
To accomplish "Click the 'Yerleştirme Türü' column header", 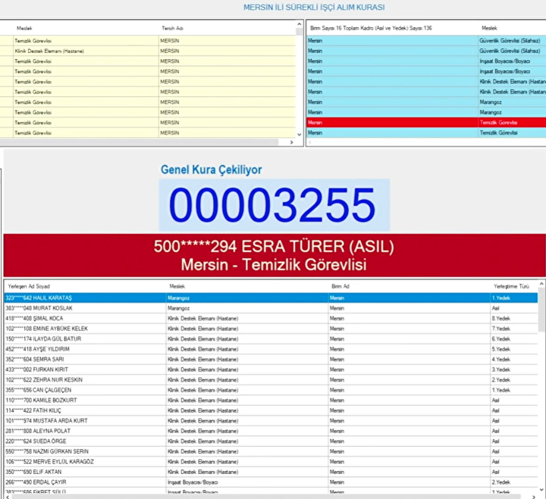I will 511,286.
